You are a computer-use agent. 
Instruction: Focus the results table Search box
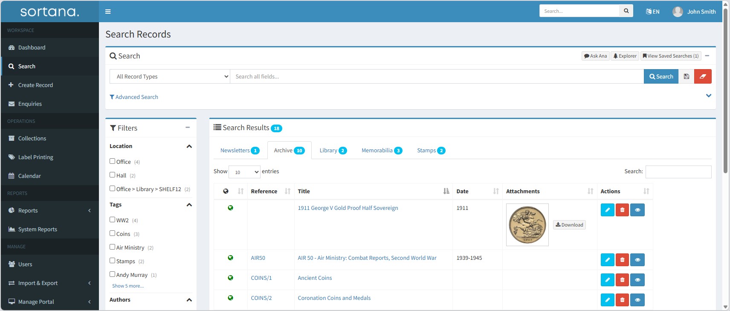(678, 172)
